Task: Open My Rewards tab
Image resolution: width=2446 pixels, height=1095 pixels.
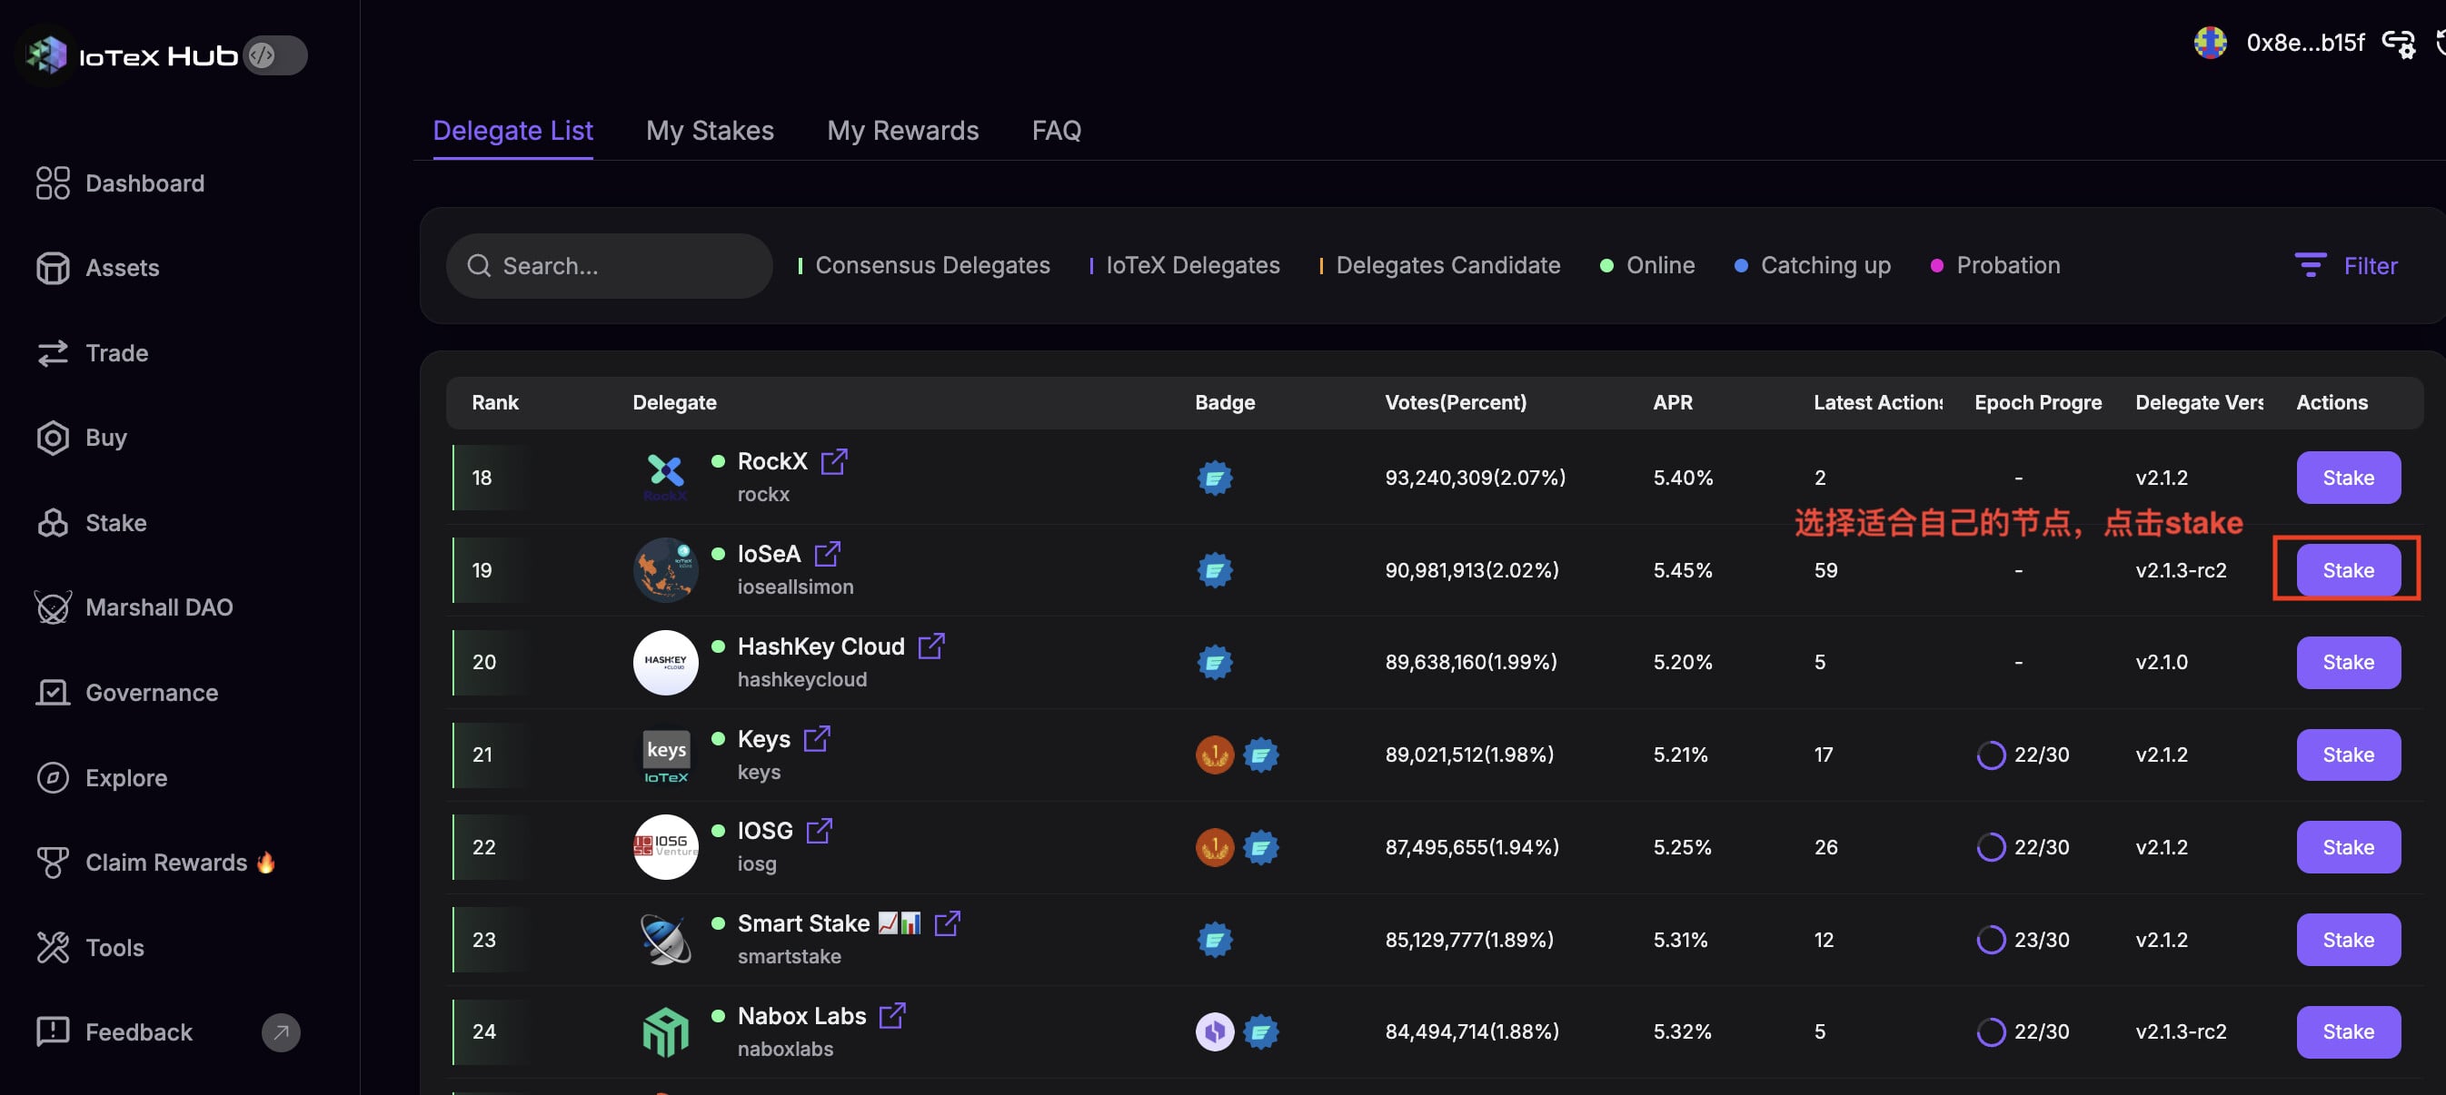Action: pos(902,130)
